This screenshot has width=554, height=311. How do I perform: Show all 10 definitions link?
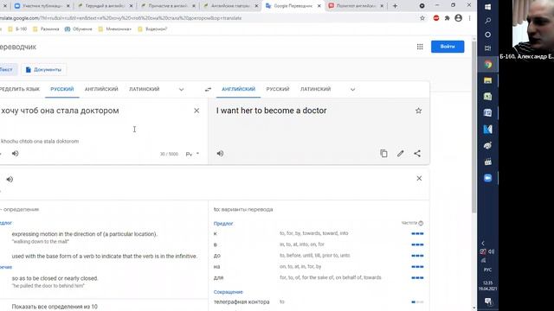point(55,307)
